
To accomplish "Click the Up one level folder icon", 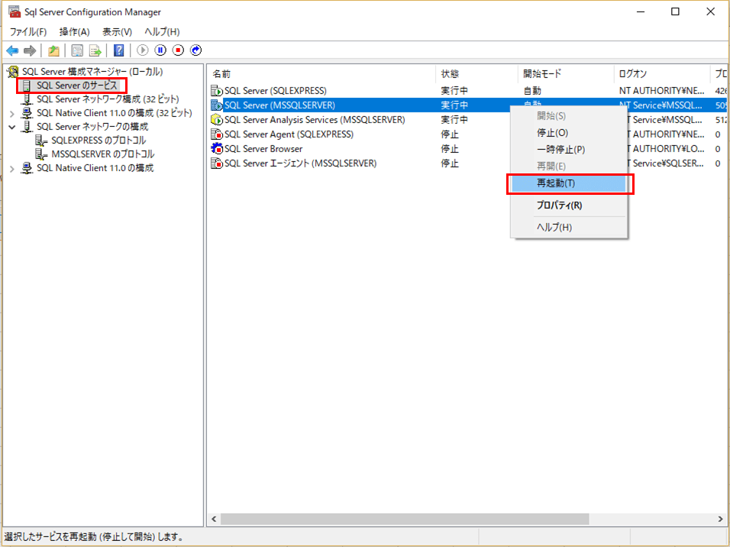I will point(53,50).
